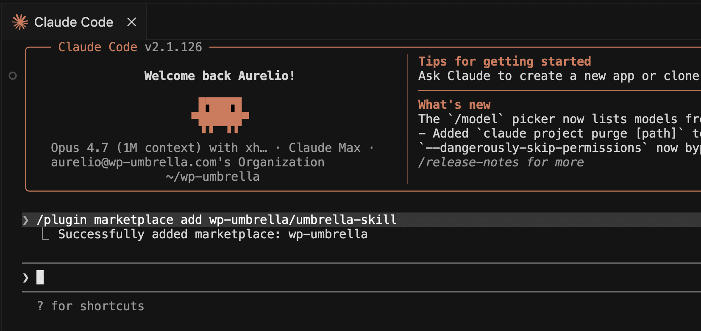Click the 'Ask Claude to create a new app' tip

[x=559, y=76]
